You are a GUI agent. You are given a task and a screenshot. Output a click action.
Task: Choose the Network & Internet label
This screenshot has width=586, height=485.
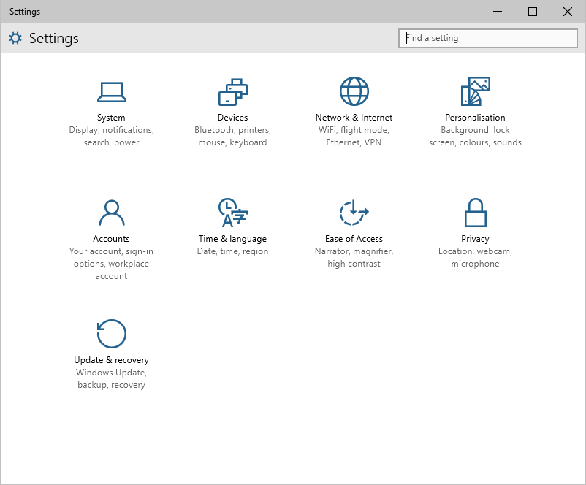(354, 118)
